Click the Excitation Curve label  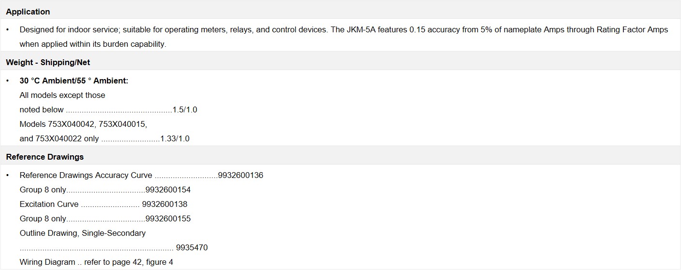(49, 204)
